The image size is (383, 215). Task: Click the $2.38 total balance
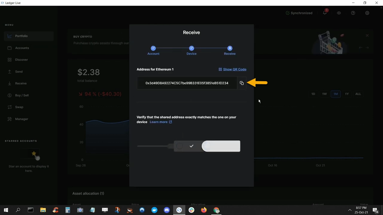[89, 72]
